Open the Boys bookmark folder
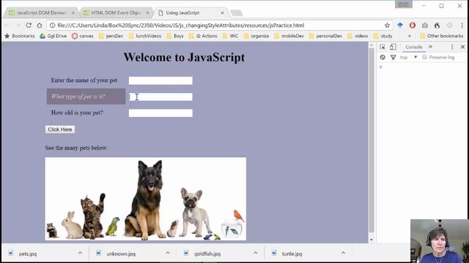The width and height of the screenshot is (469, 263). [x=175, y=36]
